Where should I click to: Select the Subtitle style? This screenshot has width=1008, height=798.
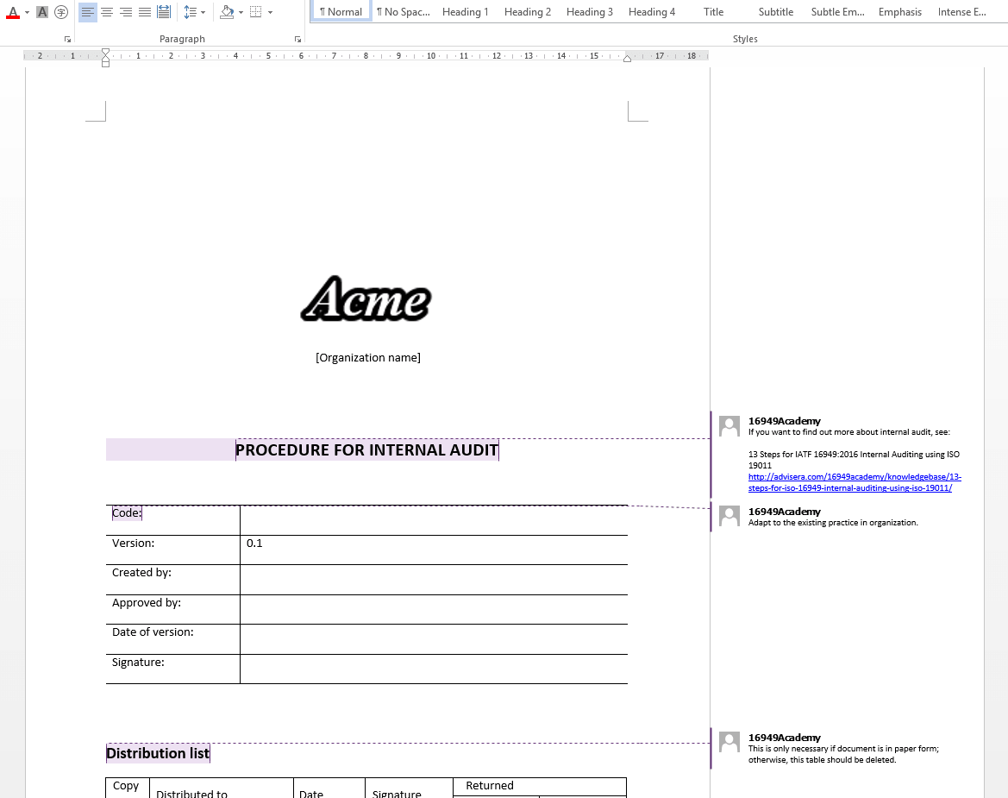[x=775, y=11]
